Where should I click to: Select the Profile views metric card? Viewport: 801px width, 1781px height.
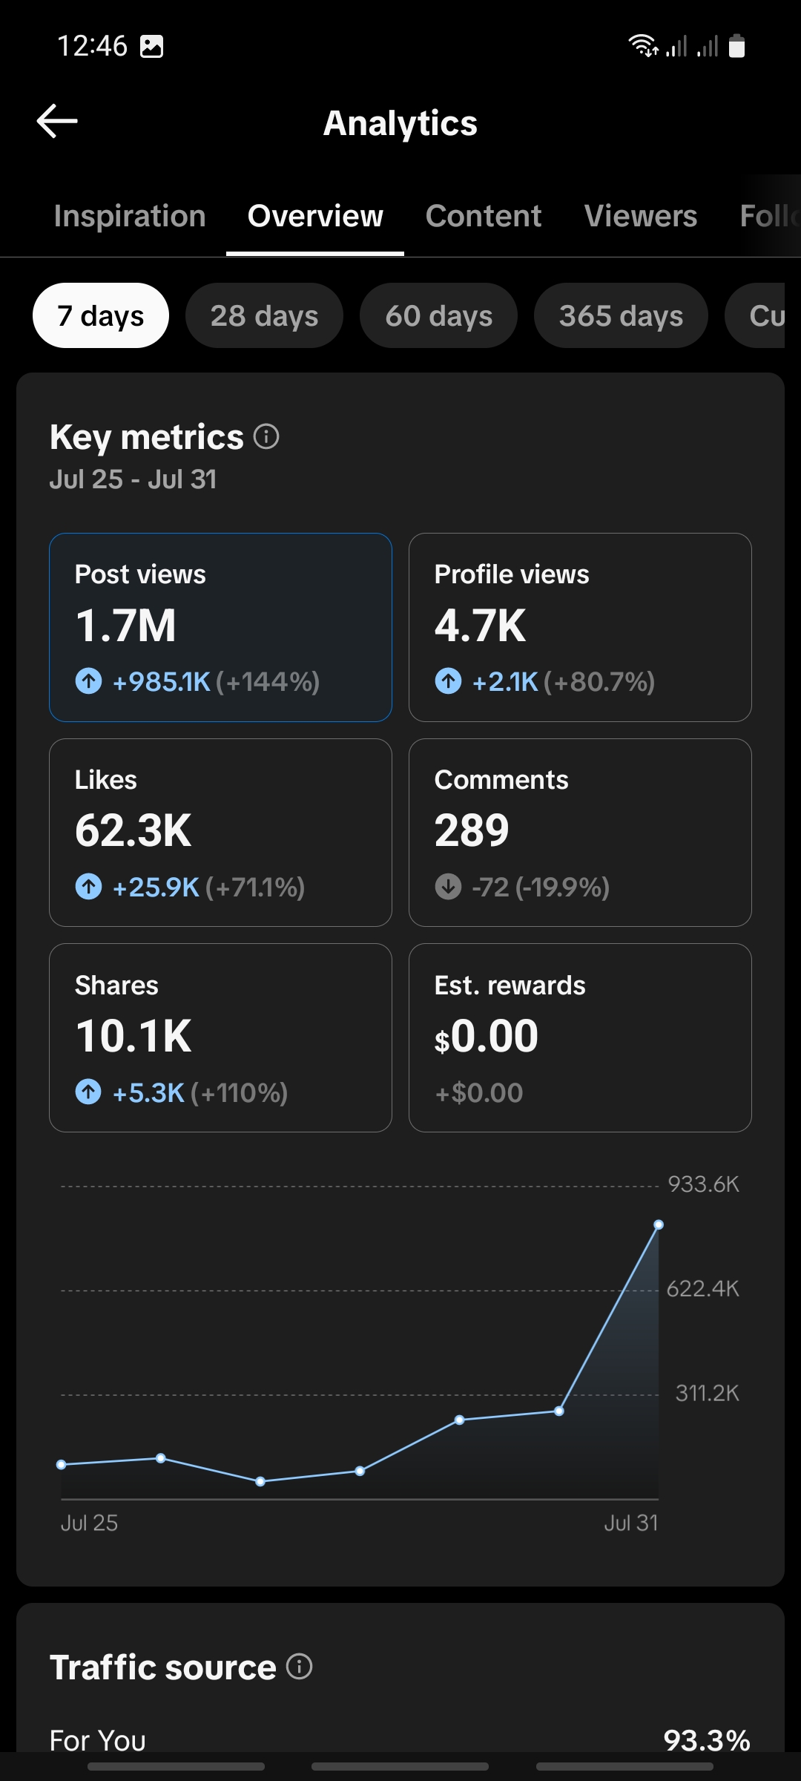pos(580,627)
